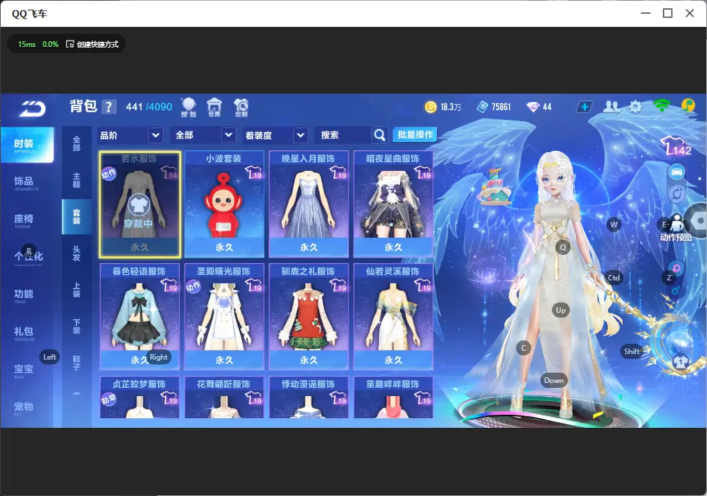Open the 捏脸 face-sculpt icon
707x496 pixels.
pos(189,107)
